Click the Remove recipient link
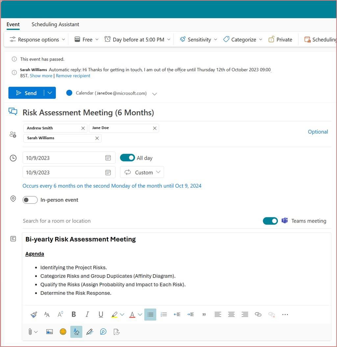Viewport: 337px width, 347px height. pos(73,76)
